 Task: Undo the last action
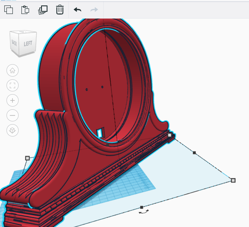coord(77,10)
